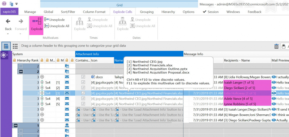Click the eye preview icon in Adele Vance row
Screen dimensions: 289x137
(x=274, y=98)
